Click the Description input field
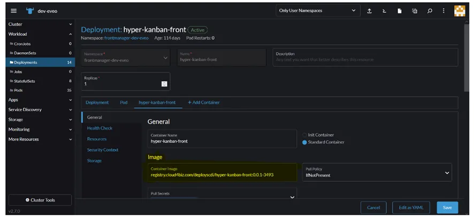Image resolution: width=474 pixels, height=217 pixels. coord(365,57)
